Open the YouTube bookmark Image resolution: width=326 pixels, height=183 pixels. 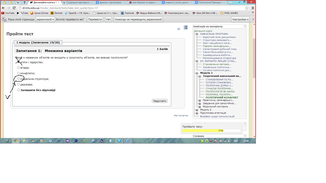(x=8, y=13)
